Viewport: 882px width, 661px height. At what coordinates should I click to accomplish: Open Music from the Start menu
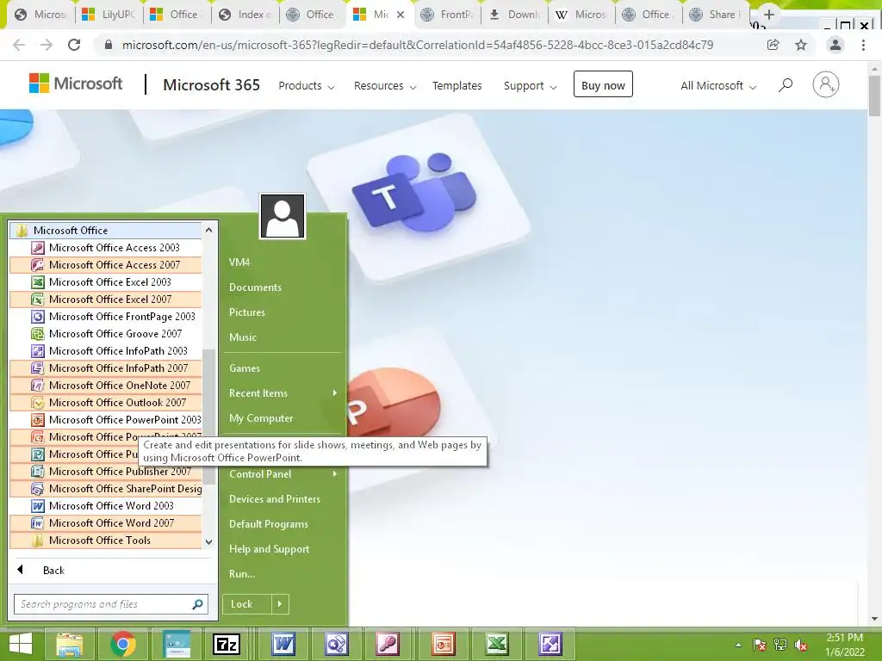(243, 337)
